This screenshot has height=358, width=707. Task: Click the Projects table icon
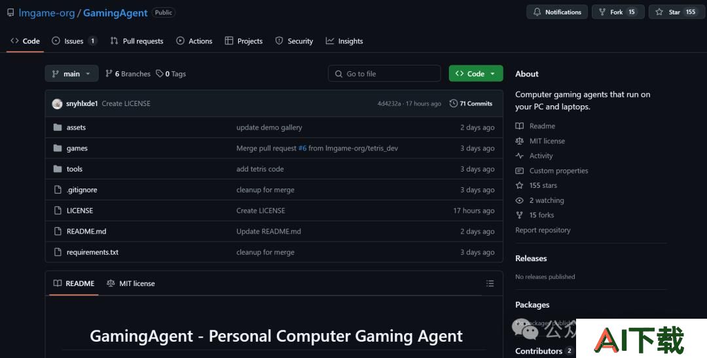229,41
